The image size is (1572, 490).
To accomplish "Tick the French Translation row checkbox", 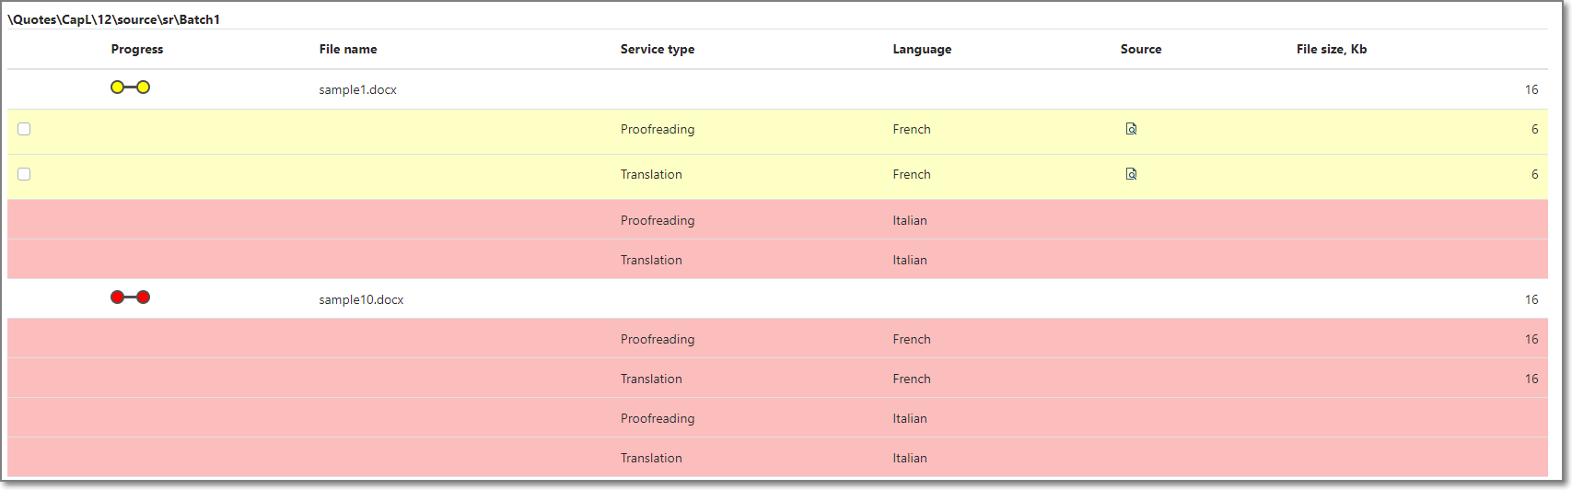I will [x=24, y=174].
